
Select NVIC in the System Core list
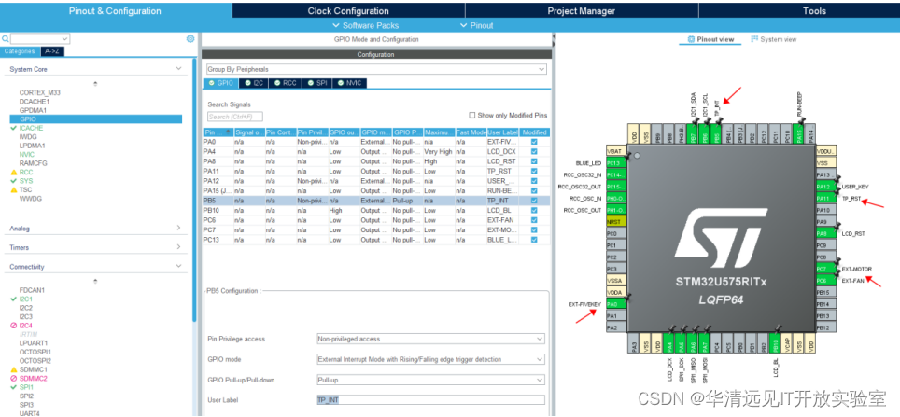pos(26,154)
